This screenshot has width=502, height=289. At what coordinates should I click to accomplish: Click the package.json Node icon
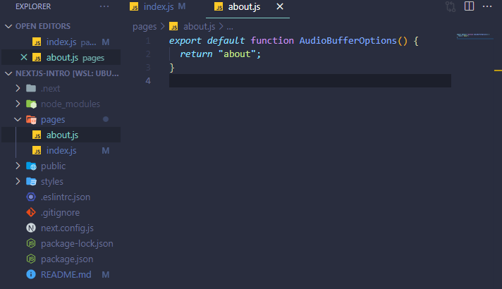pyautogui.click(x=31, y=259)
